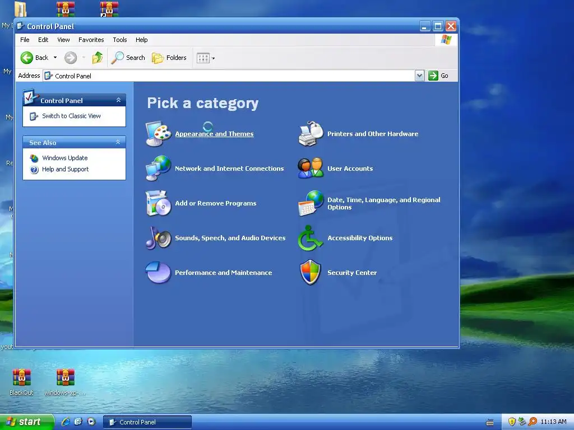Image resolution: width=574 pixels, height=430 pixels.
Task: Open the Start menu
Action: (x=27, y=422)
